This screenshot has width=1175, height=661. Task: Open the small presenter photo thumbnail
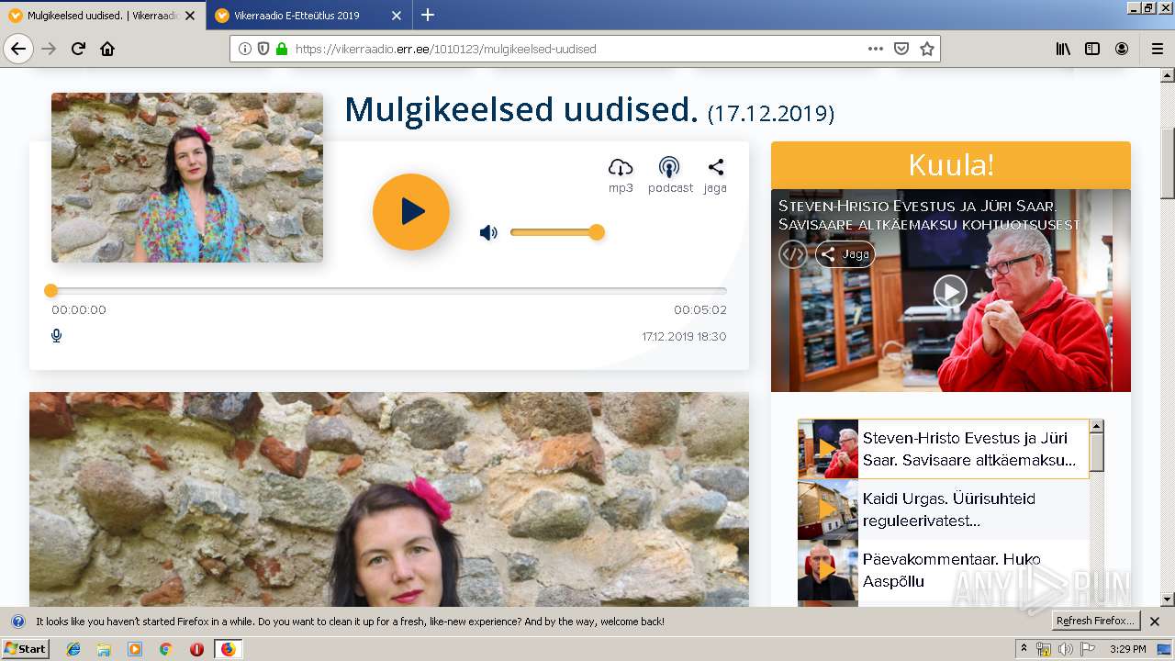click(187, 177)
